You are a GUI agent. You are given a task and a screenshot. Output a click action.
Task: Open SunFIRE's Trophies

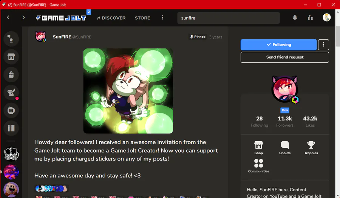311,148
